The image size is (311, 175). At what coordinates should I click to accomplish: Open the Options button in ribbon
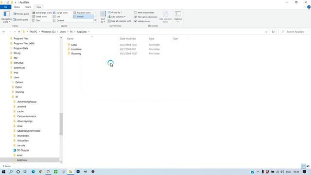[178, 17]
